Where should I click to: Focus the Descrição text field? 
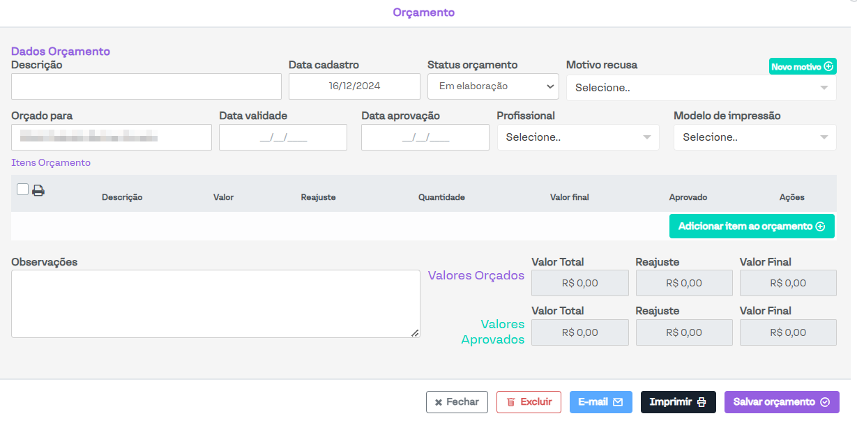coord(146,86)
